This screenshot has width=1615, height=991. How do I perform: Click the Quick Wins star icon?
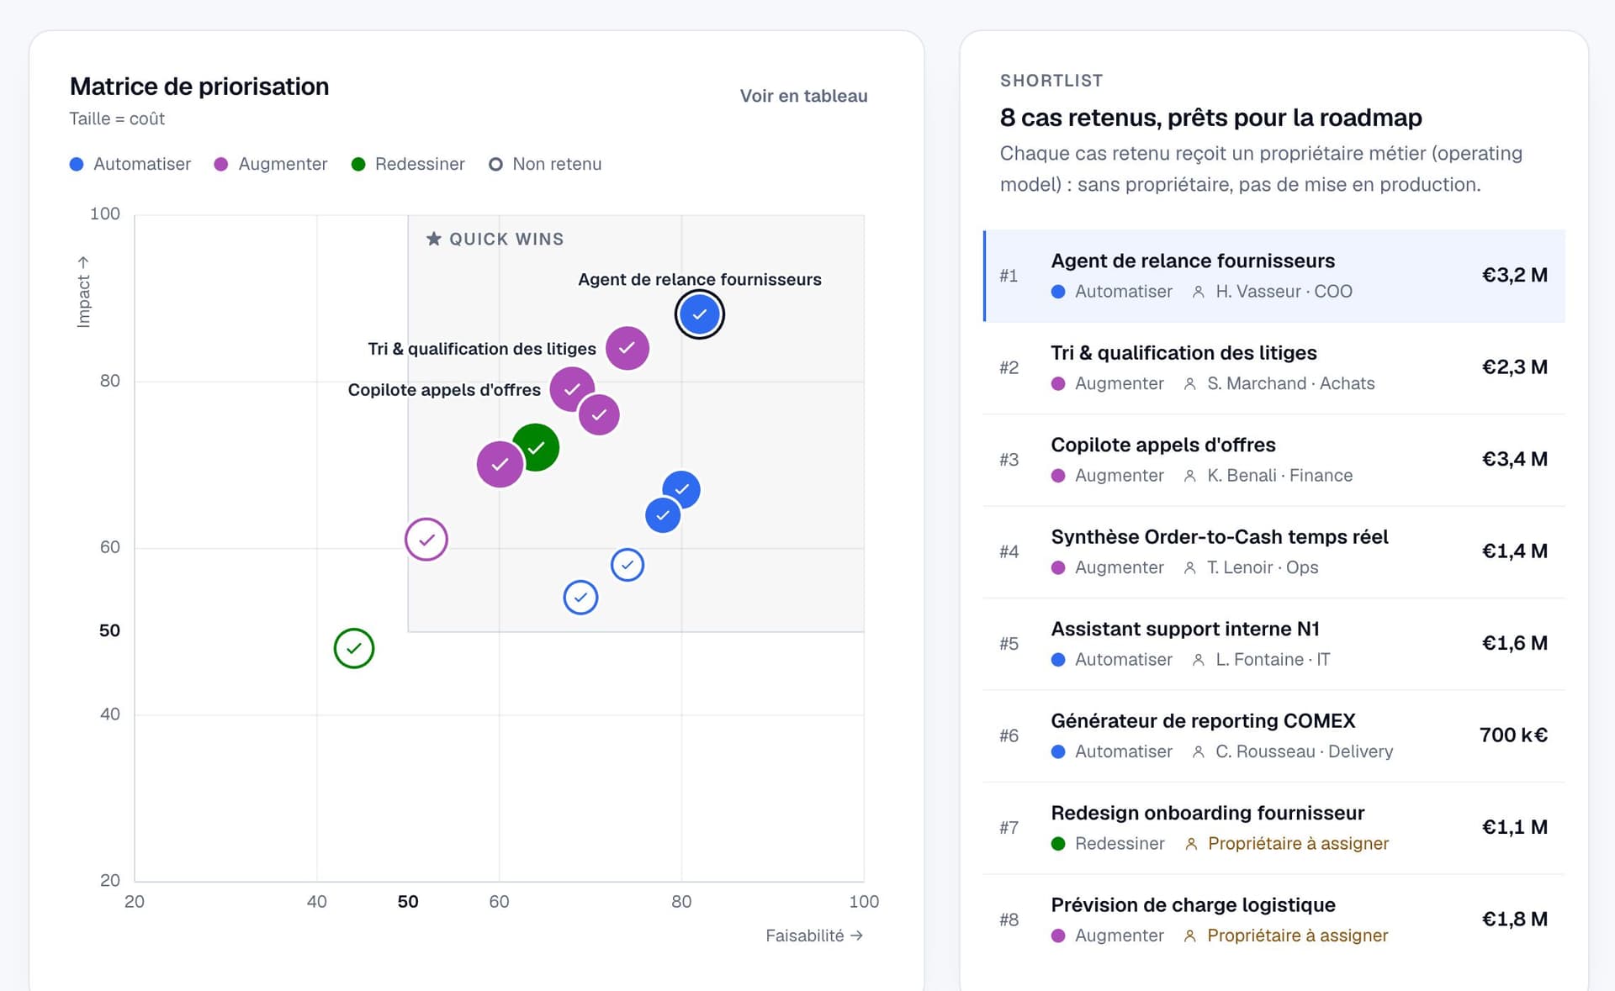coord(434,239)
